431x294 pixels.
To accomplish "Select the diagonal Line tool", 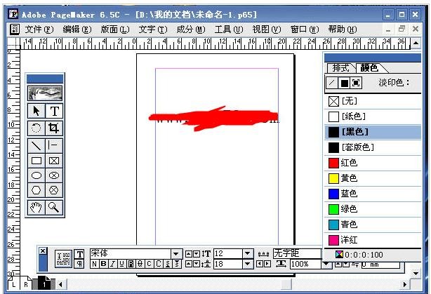I will click(37, 145).
